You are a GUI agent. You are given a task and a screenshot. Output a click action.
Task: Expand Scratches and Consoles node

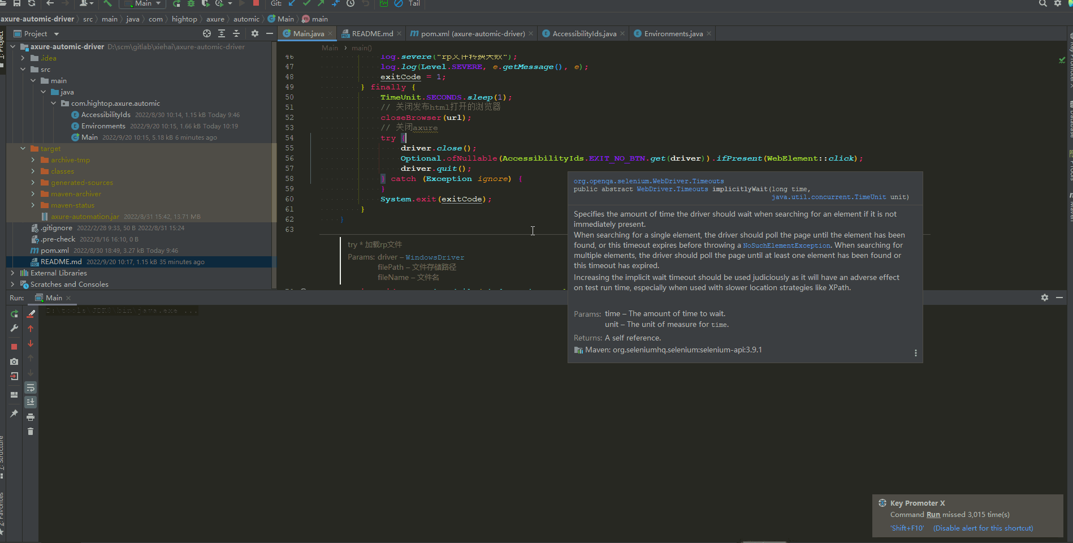pyautogui.click(x=12, y=285)
